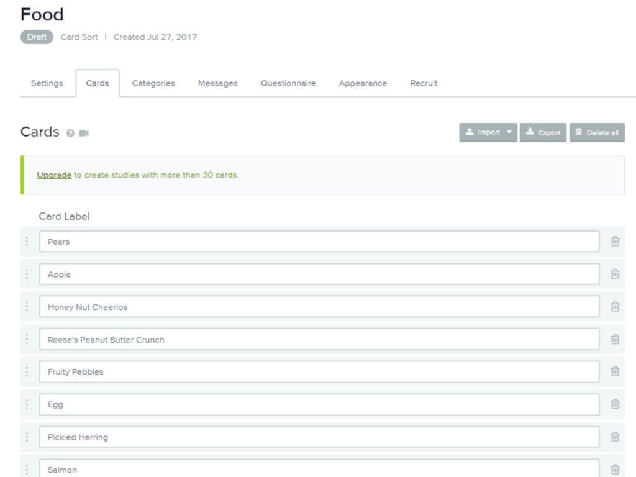Image resolution: width=636 pixels, height=477 pixels.
Task: Select the Honey Nut Cheerios drag handle
Action: tap(27, 307)
